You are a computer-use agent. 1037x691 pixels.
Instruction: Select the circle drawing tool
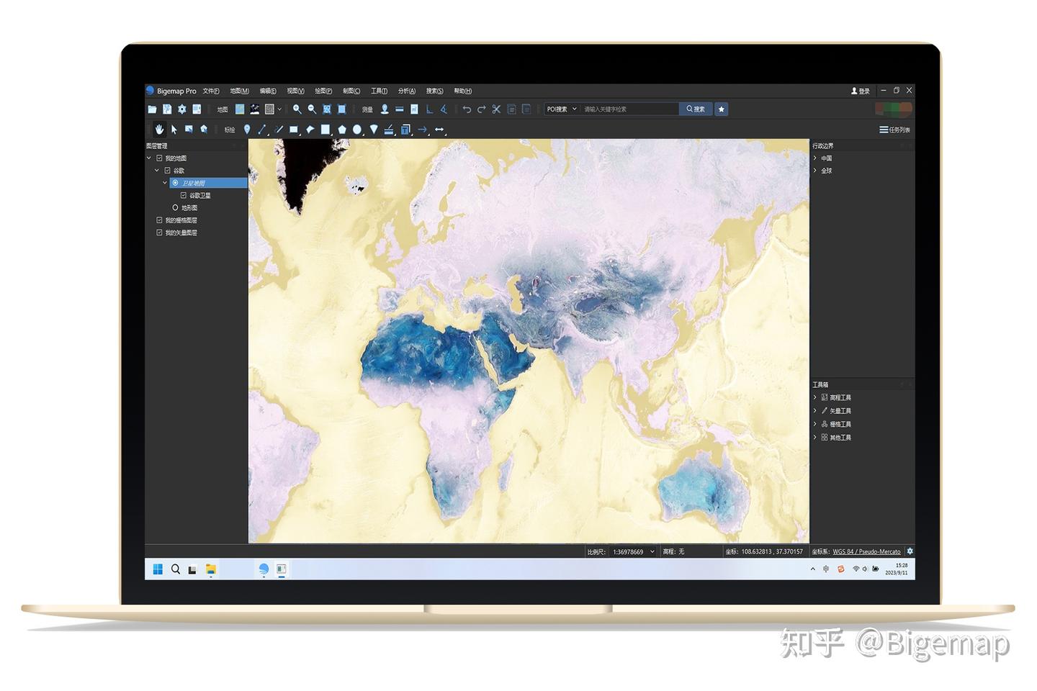(359, 130)
